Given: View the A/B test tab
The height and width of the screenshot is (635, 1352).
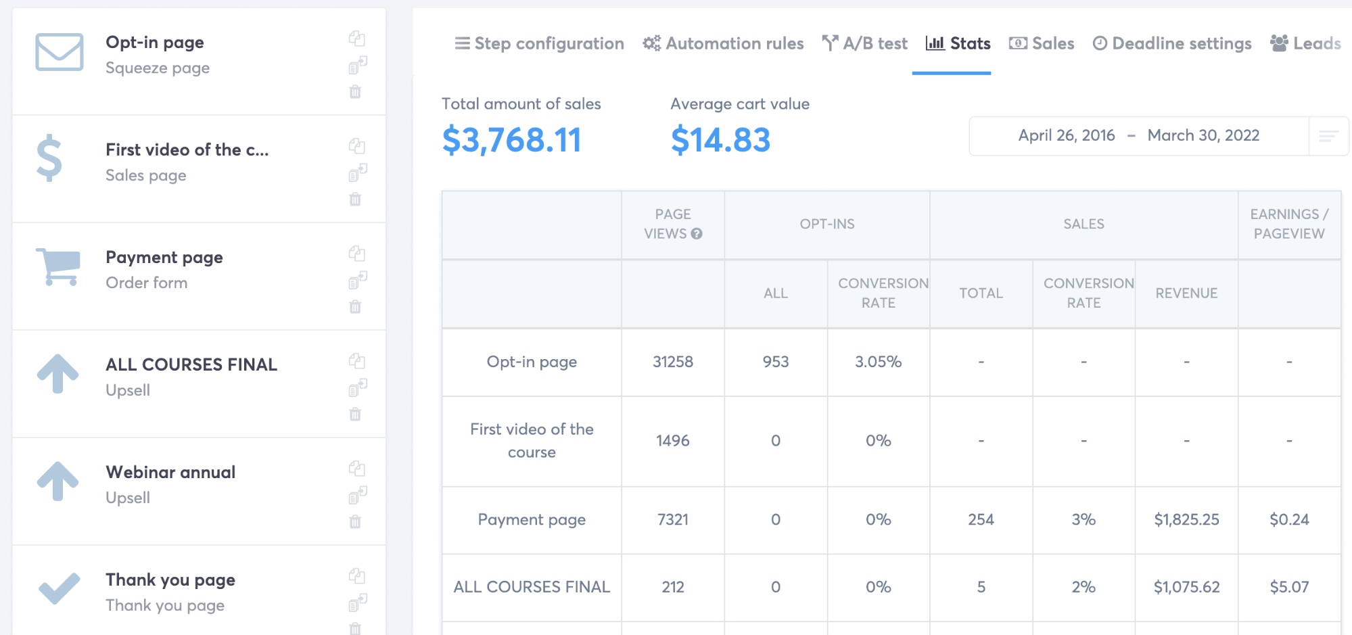Looking at the screenshot, I should (x=866, y=43).
